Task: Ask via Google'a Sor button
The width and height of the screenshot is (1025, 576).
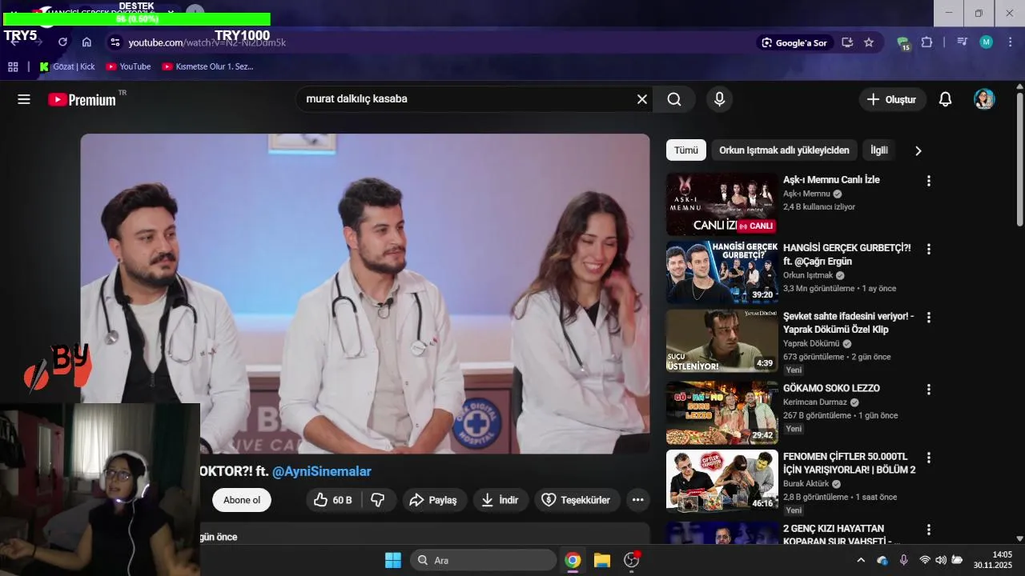Action: (795, 42)
